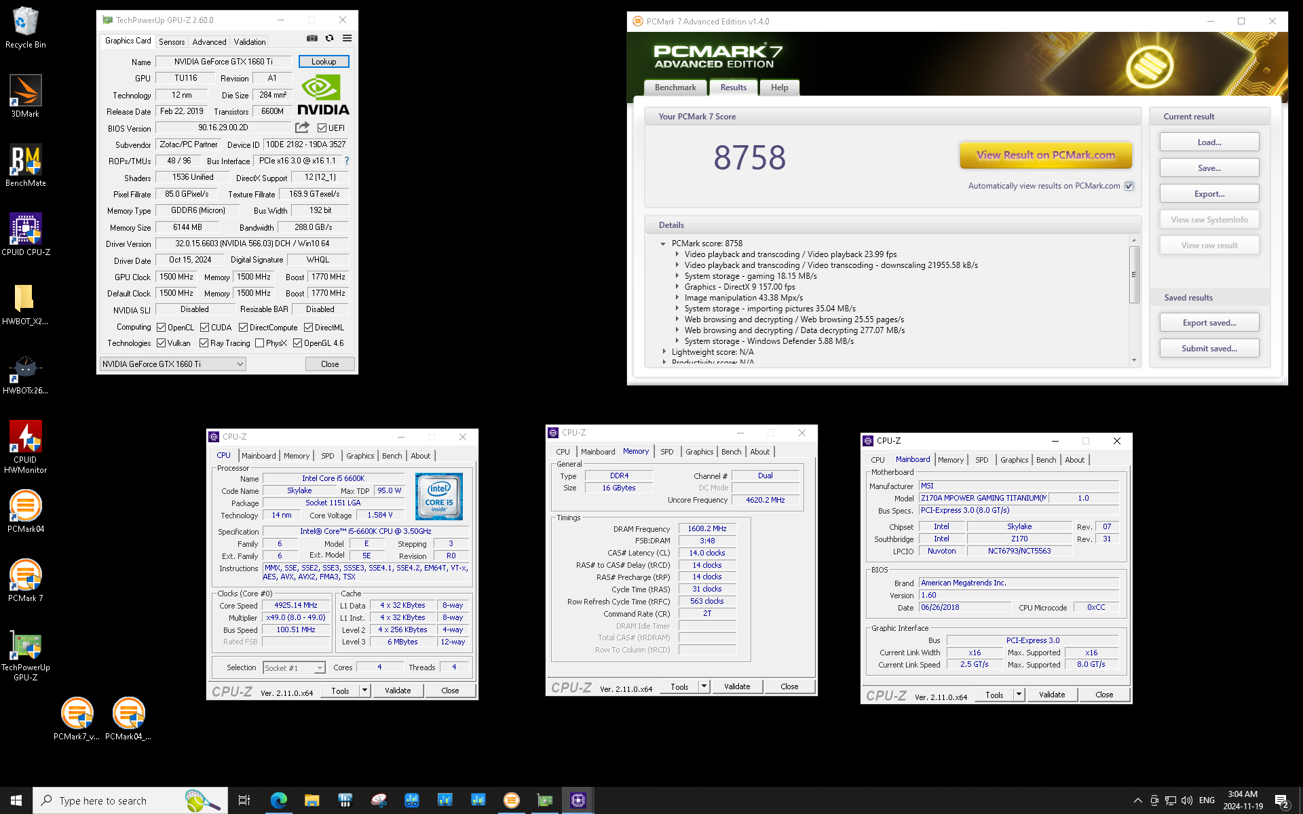This screenshot has width=1303, height=814.
Task: Open Task View from the taskbar
Action: tap(244, 800)
